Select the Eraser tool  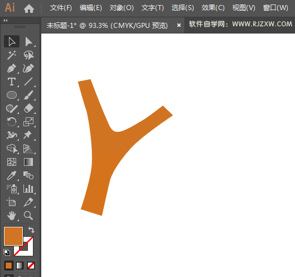(x=28, y=108)
